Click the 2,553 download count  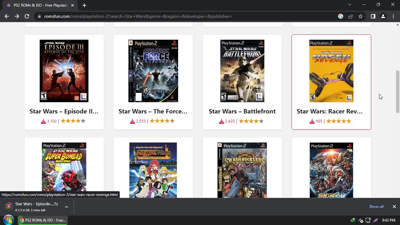click(x=141, y=121)
